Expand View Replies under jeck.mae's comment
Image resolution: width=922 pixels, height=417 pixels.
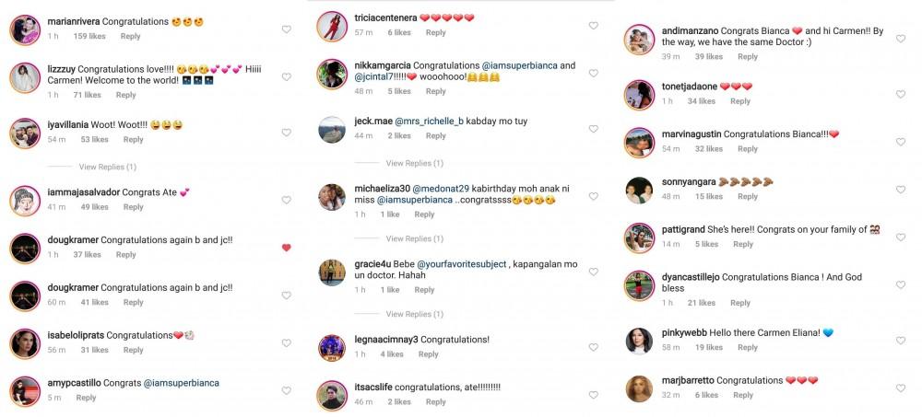point(415,163)
